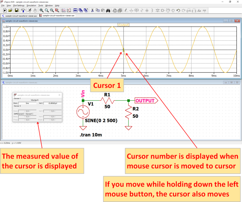Click the Pick Visible Traces icon

(64, 10)
